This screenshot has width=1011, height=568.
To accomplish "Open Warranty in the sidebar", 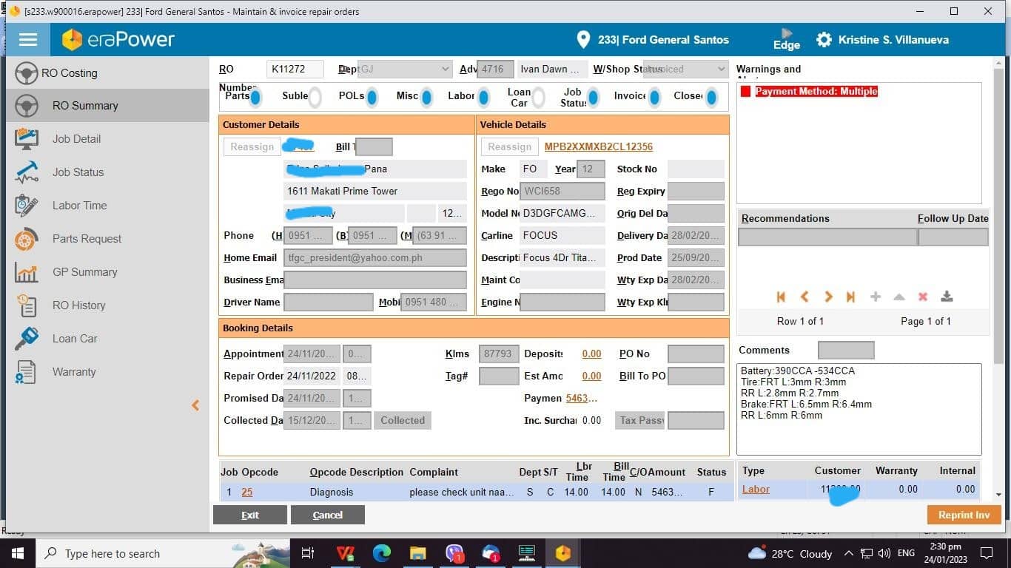I will [x=108, y=372].
